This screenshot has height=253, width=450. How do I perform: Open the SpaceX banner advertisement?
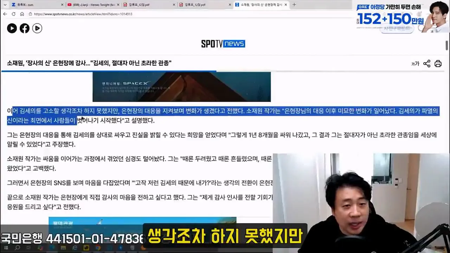point(181,87)
